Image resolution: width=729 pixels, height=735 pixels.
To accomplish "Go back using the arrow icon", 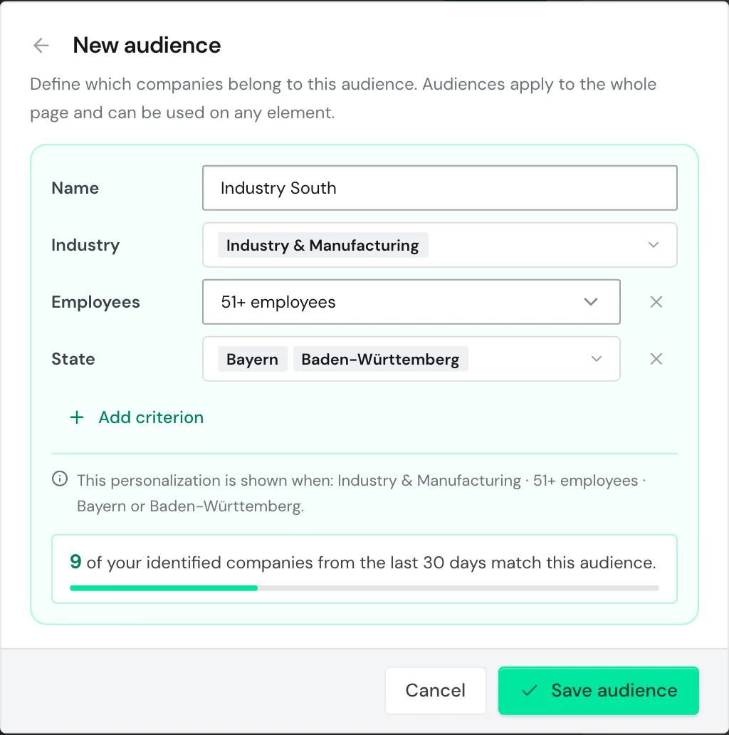I will (x=41, y=46).
